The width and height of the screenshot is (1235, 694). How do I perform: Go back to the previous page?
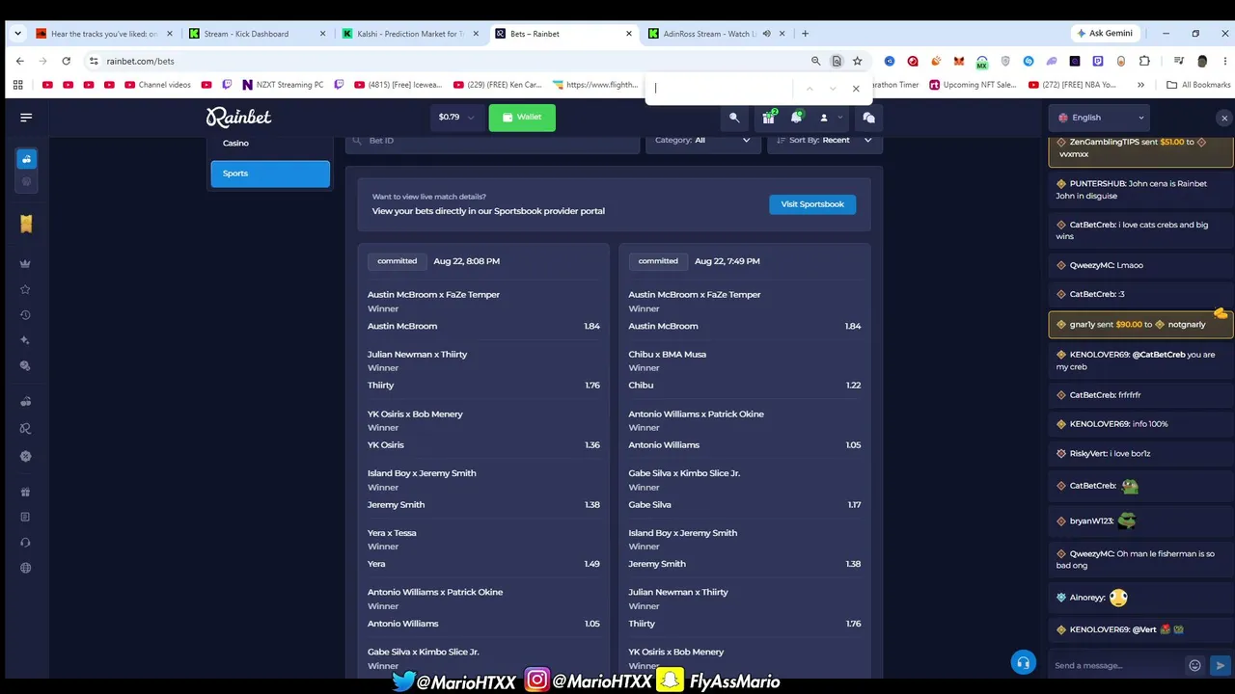pos(19,61)
